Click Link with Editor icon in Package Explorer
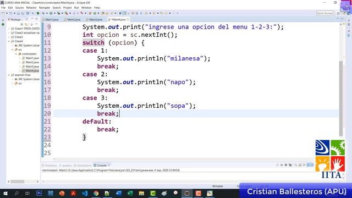 (26, 24)
